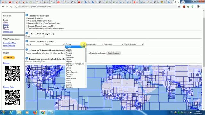Choose Andorra from the Europe list
The height and width of the screenshot is (115, 205).
[75, 51]
